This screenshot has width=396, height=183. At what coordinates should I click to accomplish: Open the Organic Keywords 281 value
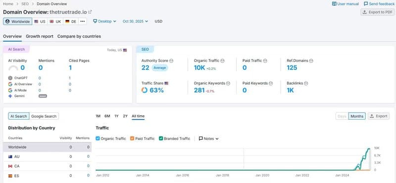coord(199,90)
